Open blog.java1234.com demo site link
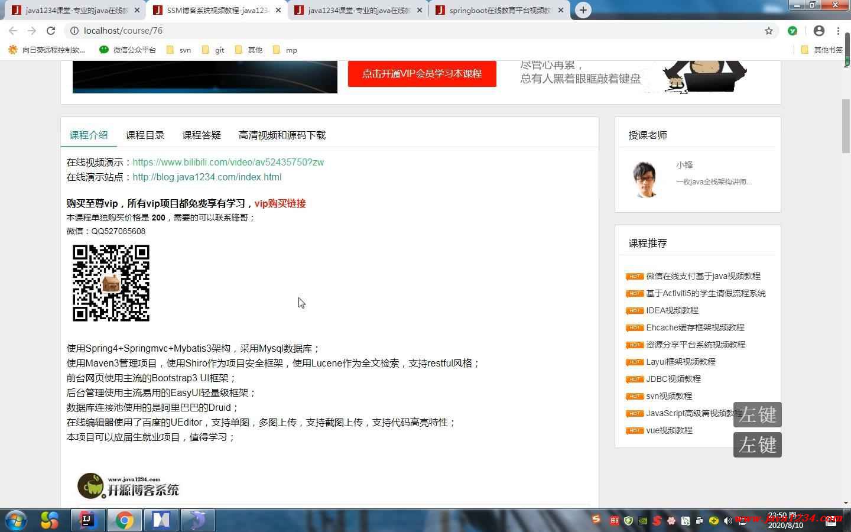851x532 pixels. click(207, 177)
